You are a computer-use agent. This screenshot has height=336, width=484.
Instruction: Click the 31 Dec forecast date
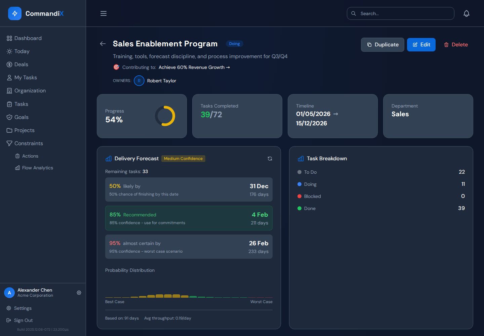click(259, 186)
